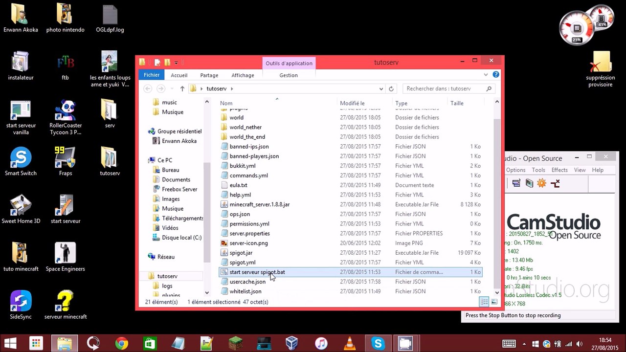This screenshot has height=352, width=626.
Task: Sort files by Modifié le column
Action: click(x=365, y=103)
